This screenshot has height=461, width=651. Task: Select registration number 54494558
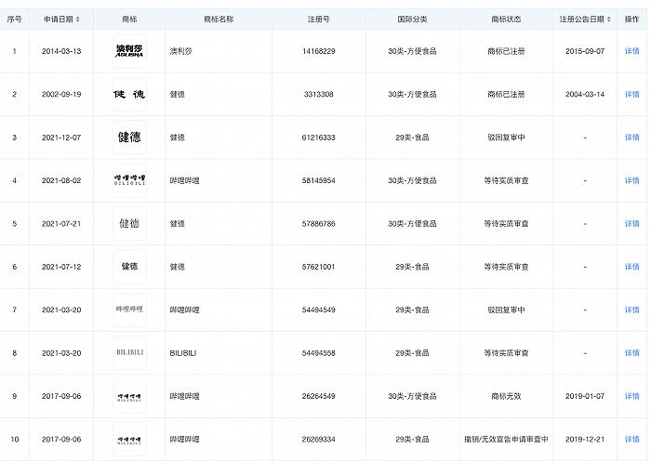pyautogui.click(x=318, y=353)
